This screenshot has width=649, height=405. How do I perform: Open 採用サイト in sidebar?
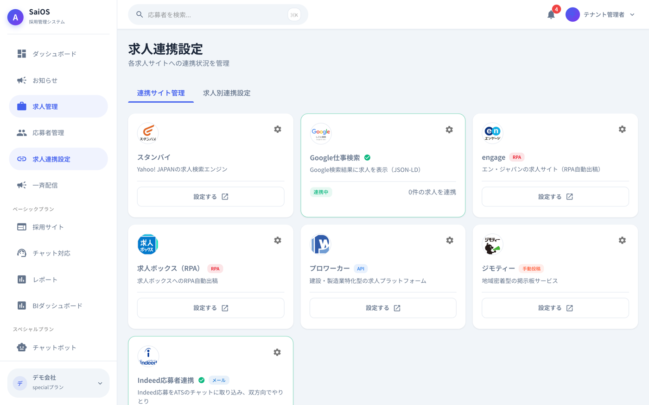click(58, 227)
